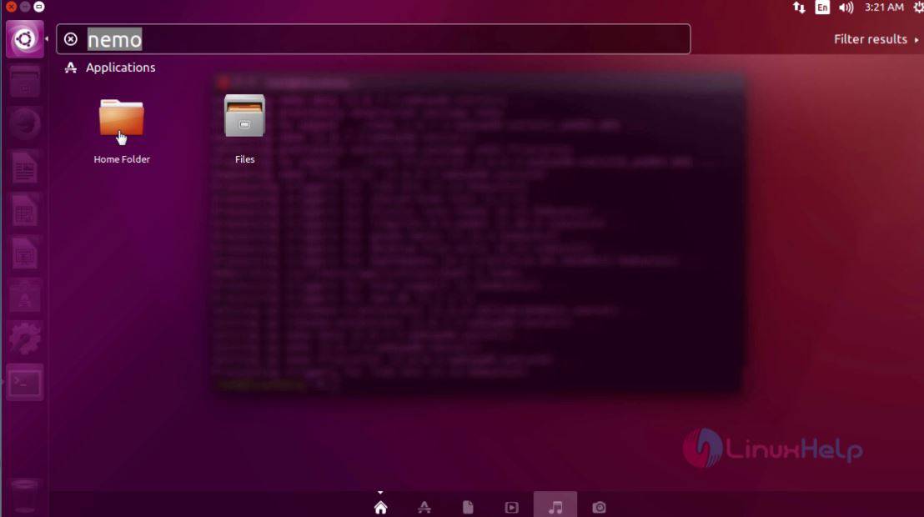Image resolution: width=924 pixels, height=517 pixels.
Task: Click the Ubuntu Dash home button
Action: [25, 39]
